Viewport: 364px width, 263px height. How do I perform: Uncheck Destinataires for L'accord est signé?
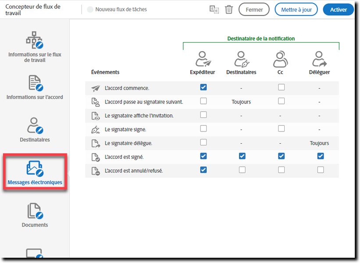tap(242, 156)
